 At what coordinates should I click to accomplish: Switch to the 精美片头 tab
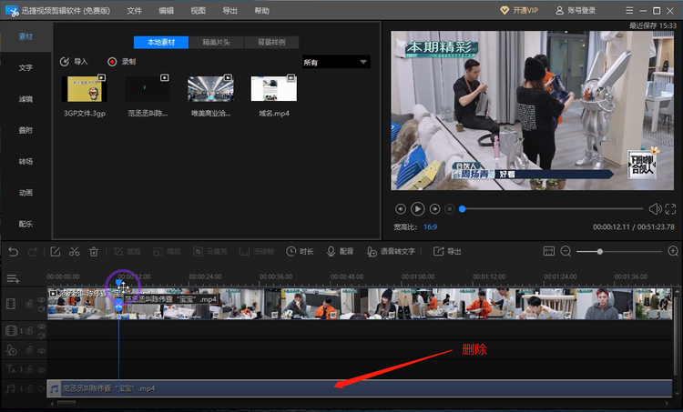(217, 42)
